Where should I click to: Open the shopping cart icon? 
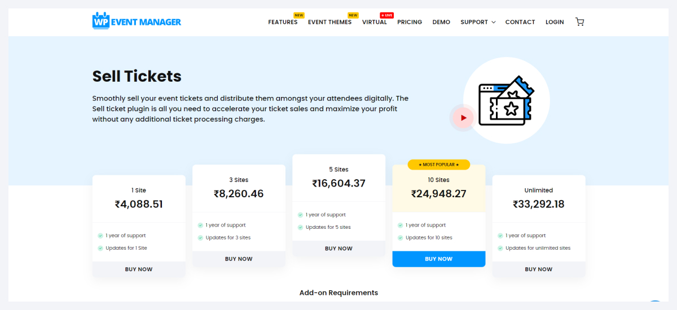pyautogui.click(x=579, y=22)
